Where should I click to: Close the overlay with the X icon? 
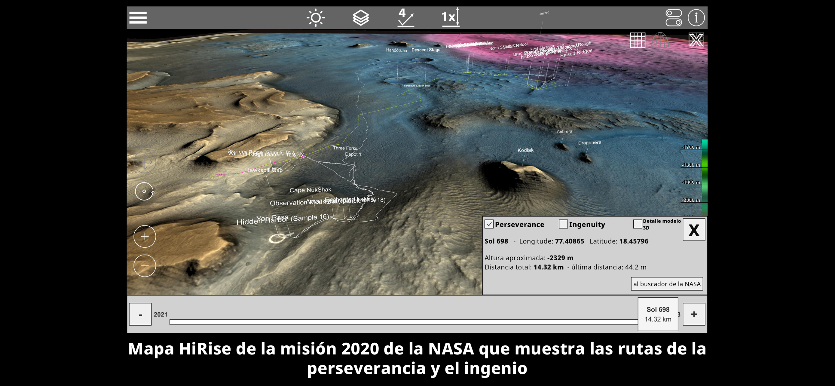pyautogui.click(x=696, y=40)
